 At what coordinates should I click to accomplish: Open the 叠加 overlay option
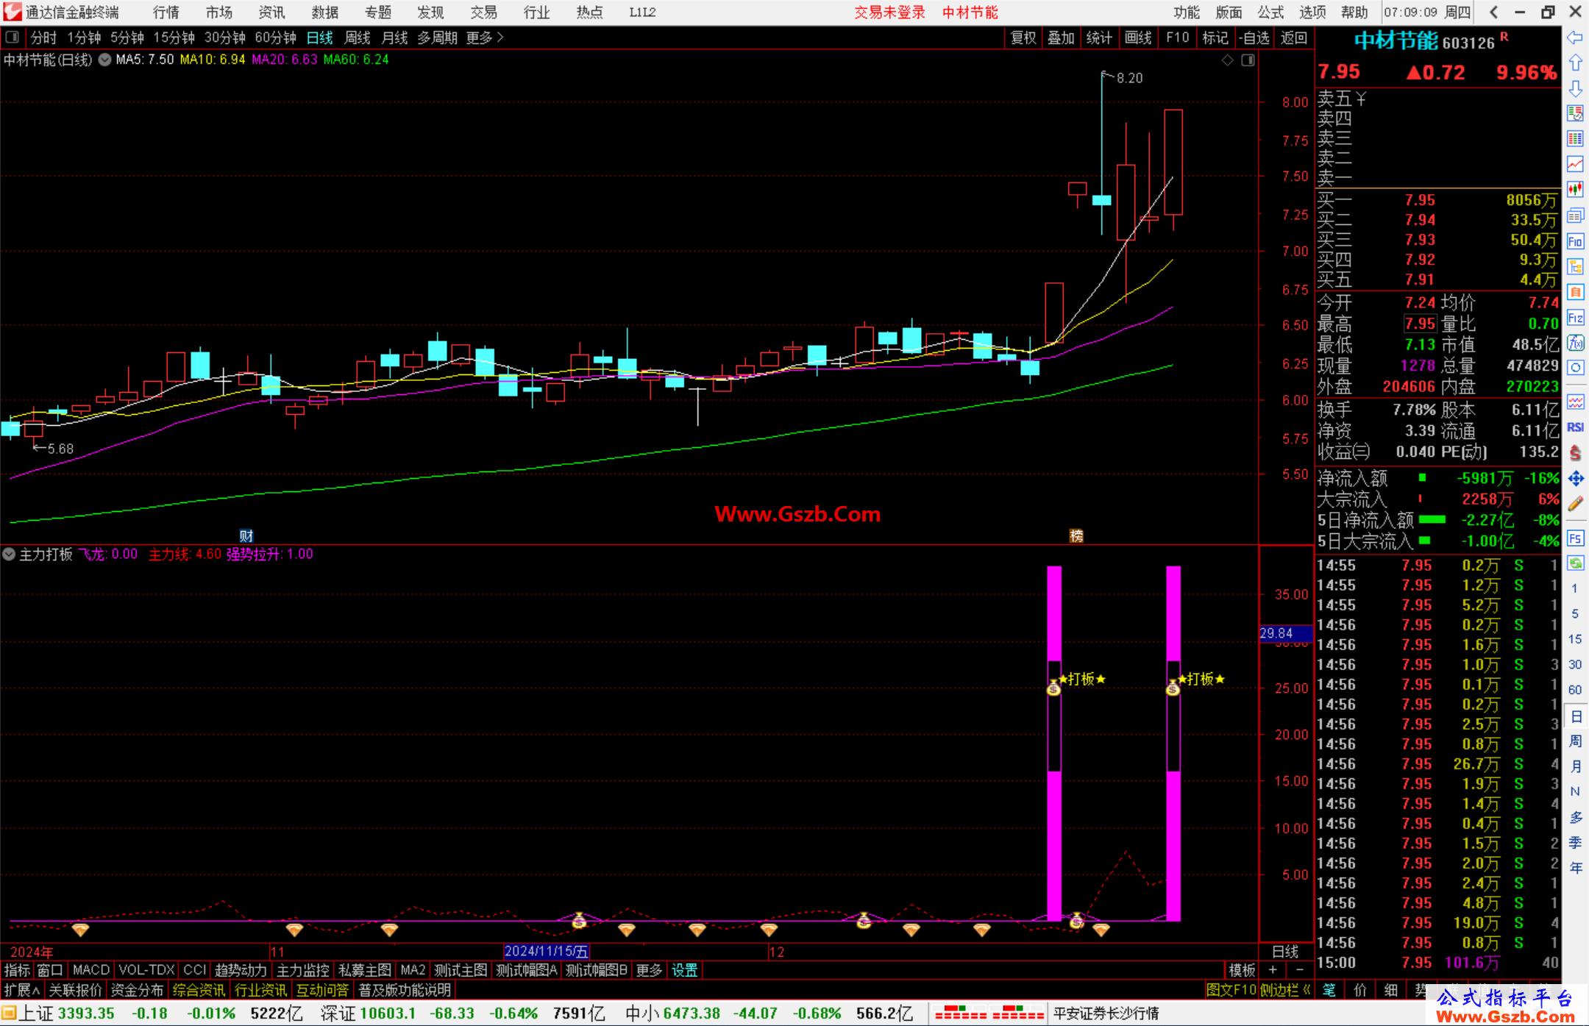(x=1062, y=38)
